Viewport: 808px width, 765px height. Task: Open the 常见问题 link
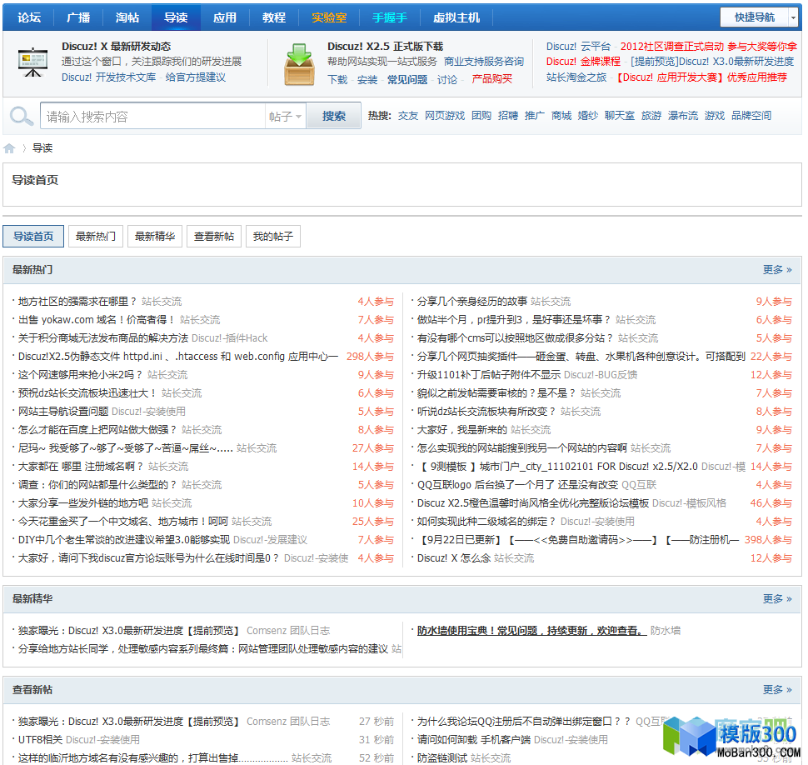click(x=407, y=79)
